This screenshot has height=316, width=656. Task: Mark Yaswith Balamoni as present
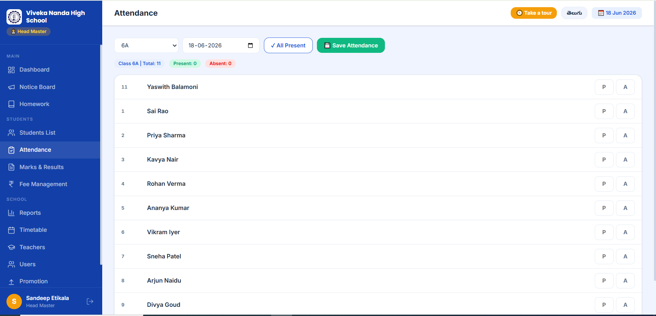pyautogui.click(x=604, y=87)
